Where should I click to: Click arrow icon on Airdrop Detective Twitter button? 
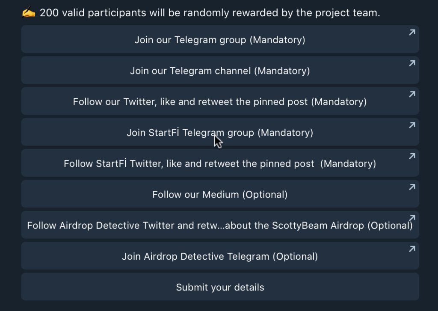pos(412,218)
